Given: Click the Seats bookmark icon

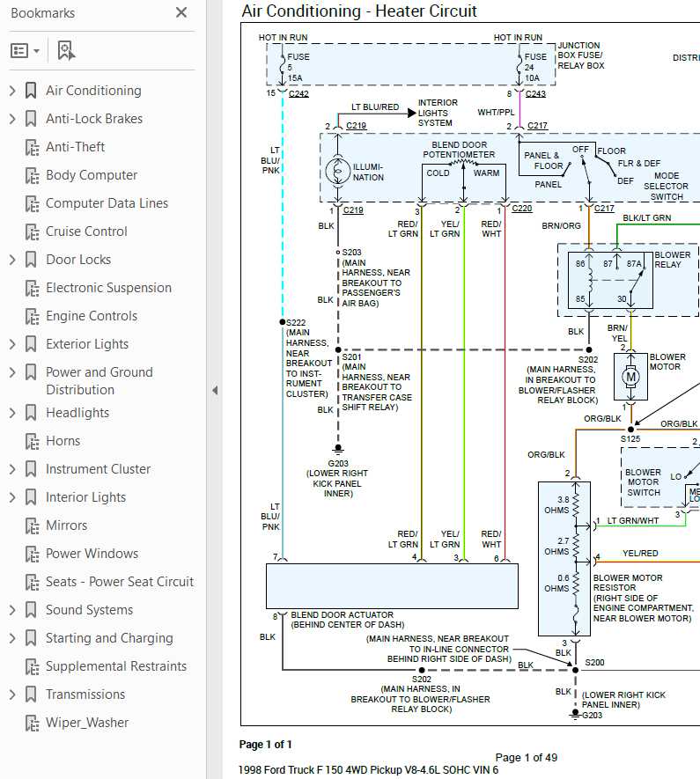Looking at the screenshot, I should coord(32,582).
